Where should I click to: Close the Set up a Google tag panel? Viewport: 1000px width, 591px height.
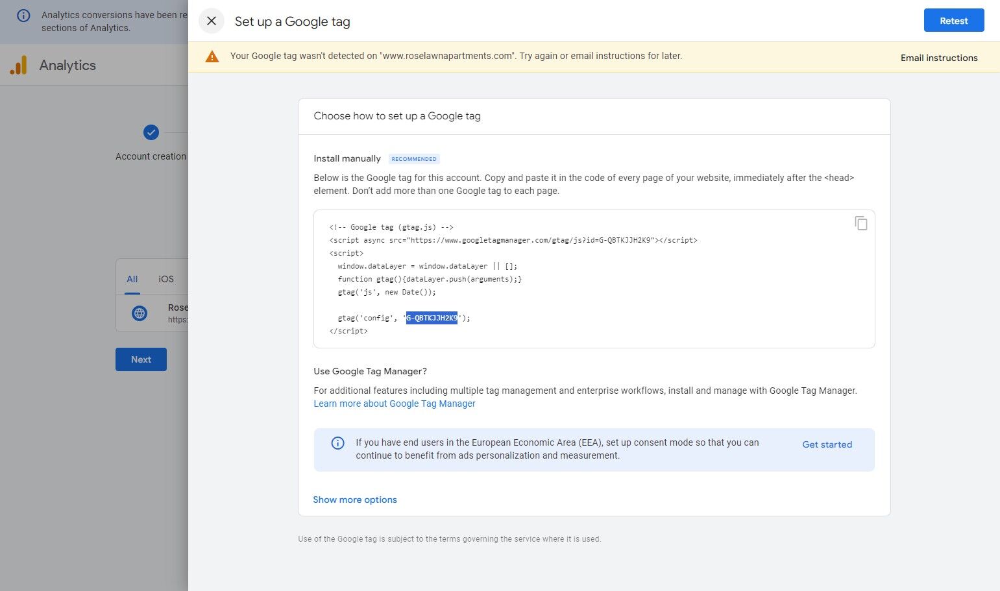[x=212, y=21]
